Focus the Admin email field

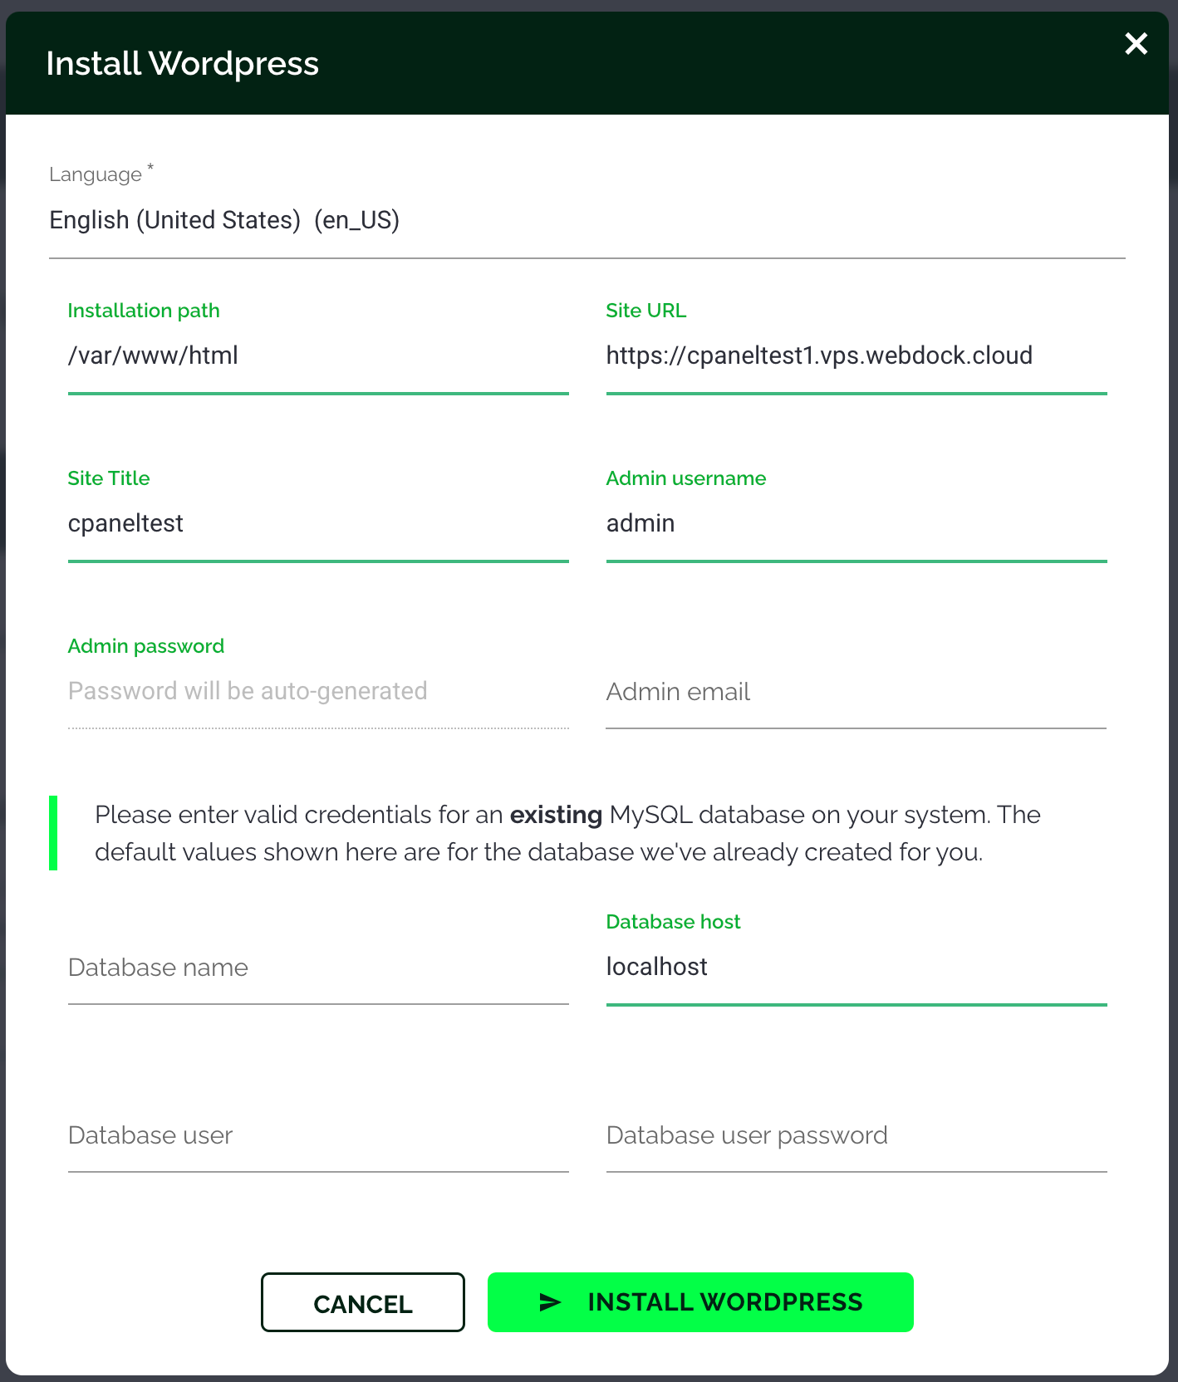point(856,692)
